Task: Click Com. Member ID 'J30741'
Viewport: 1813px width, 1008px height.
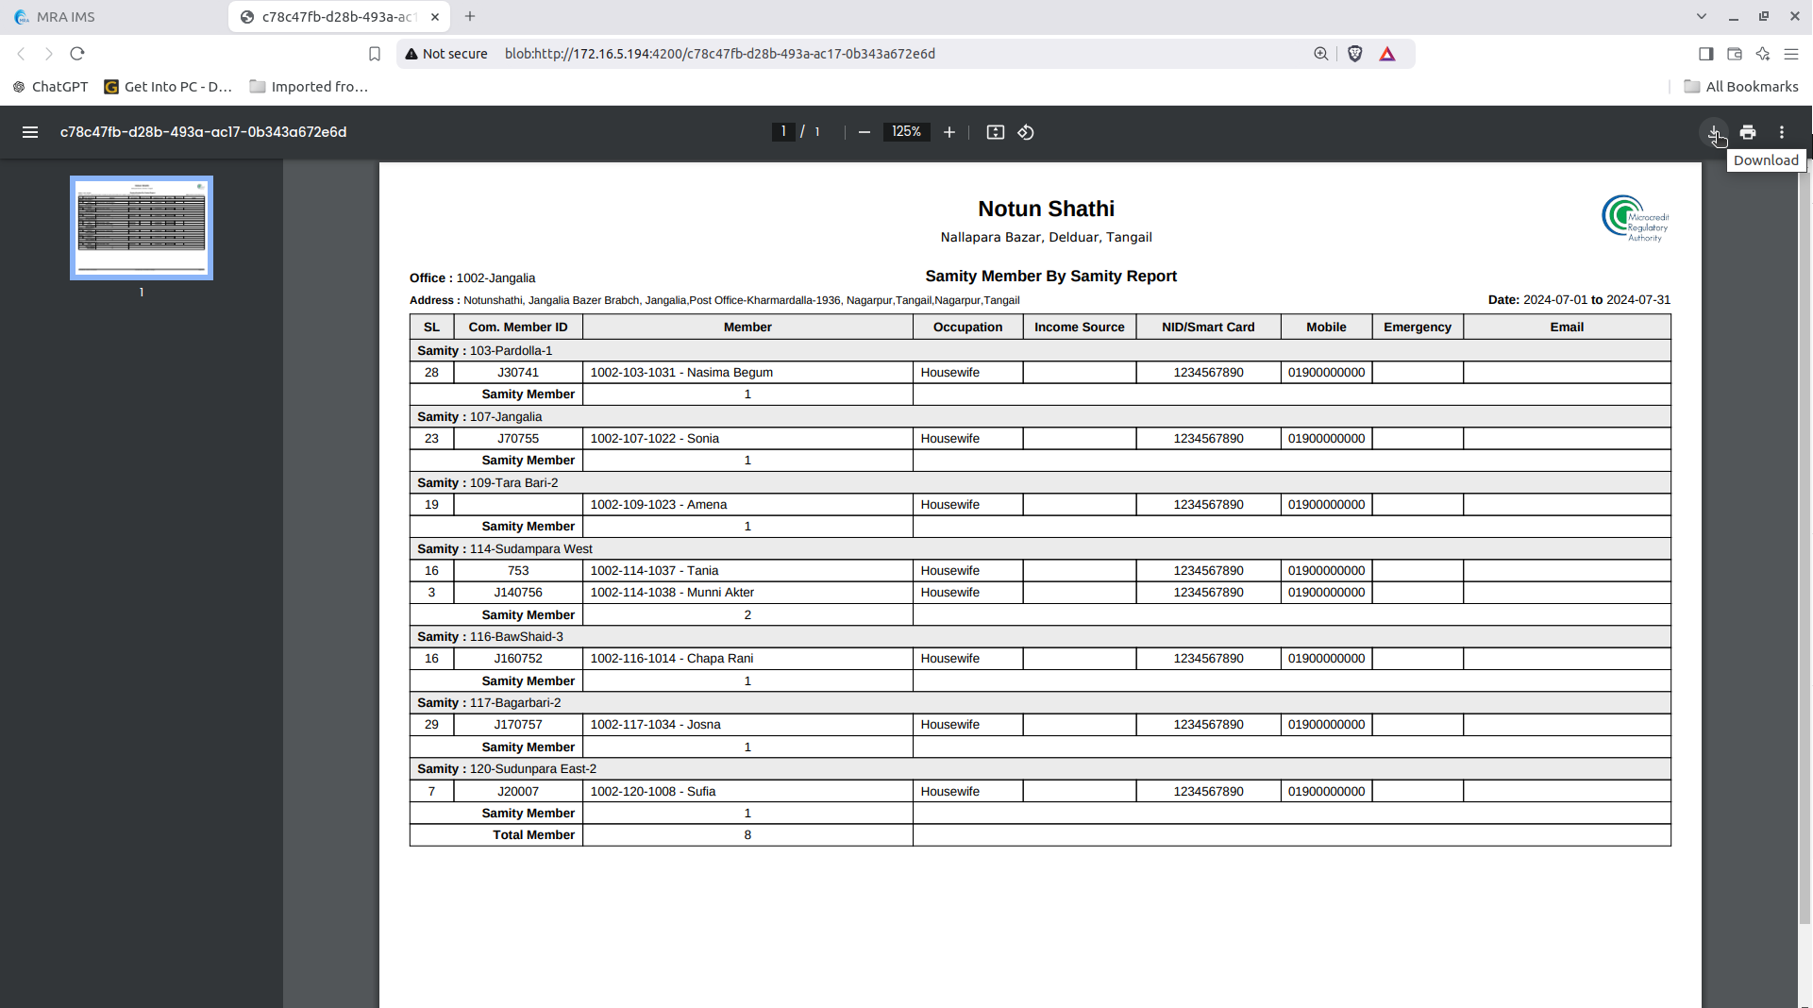Action: [518, 373]
